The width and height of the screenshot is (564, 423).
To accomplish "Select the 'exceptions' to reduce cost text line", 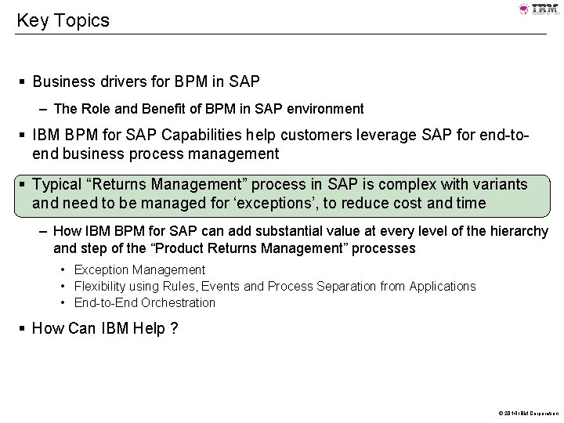I will coord(259,203).
